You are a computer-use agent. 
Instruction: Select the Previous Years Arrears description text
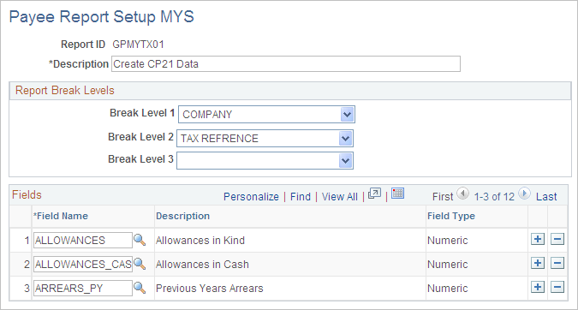[x=210, y=289]
